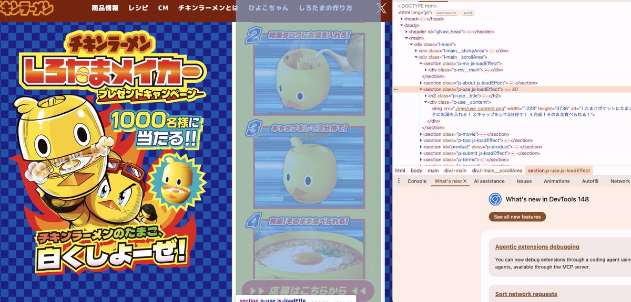Expand the header gNavi_head triangle
Viewport: 631px width, 302px height.
(406, 31)
